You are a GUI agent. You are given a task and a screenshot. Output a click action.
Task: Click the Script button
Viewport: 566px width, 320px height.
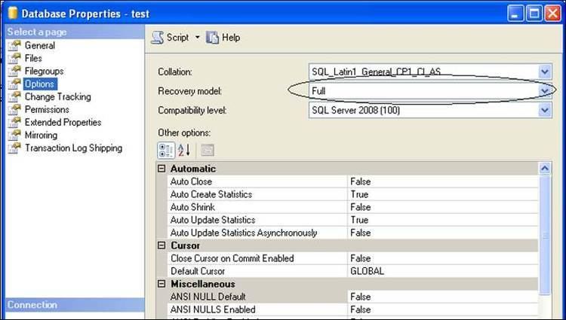(x=171, y=38)
